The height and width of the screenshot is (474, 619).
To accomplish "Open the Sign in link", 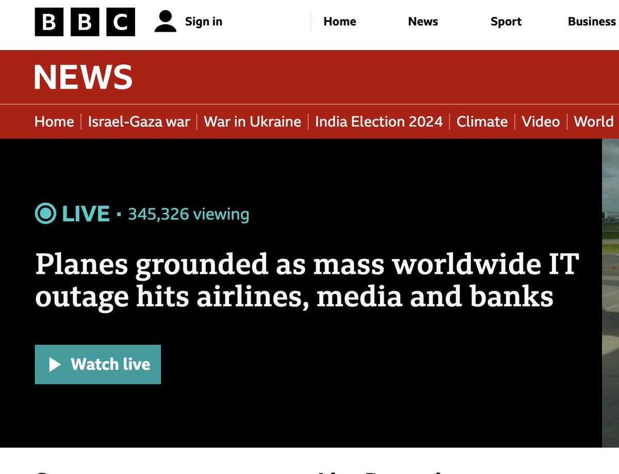I will click(203, 22).
